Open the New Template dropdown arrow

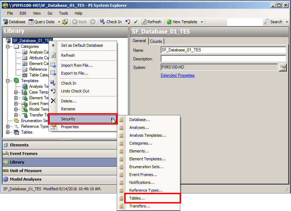(202, 21)
